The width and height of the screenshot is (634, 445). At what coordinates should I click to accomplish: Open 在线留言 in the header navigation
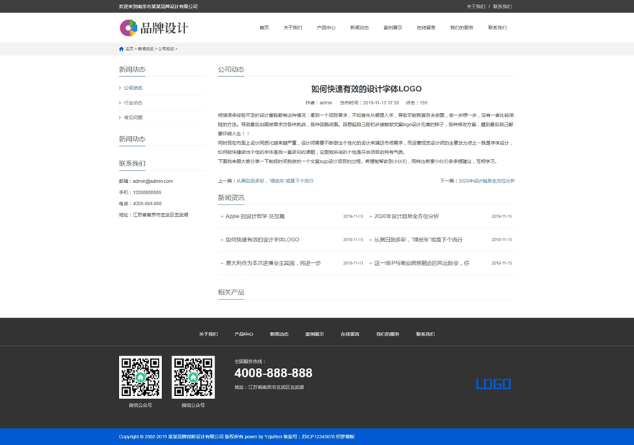tap(426, 28)
